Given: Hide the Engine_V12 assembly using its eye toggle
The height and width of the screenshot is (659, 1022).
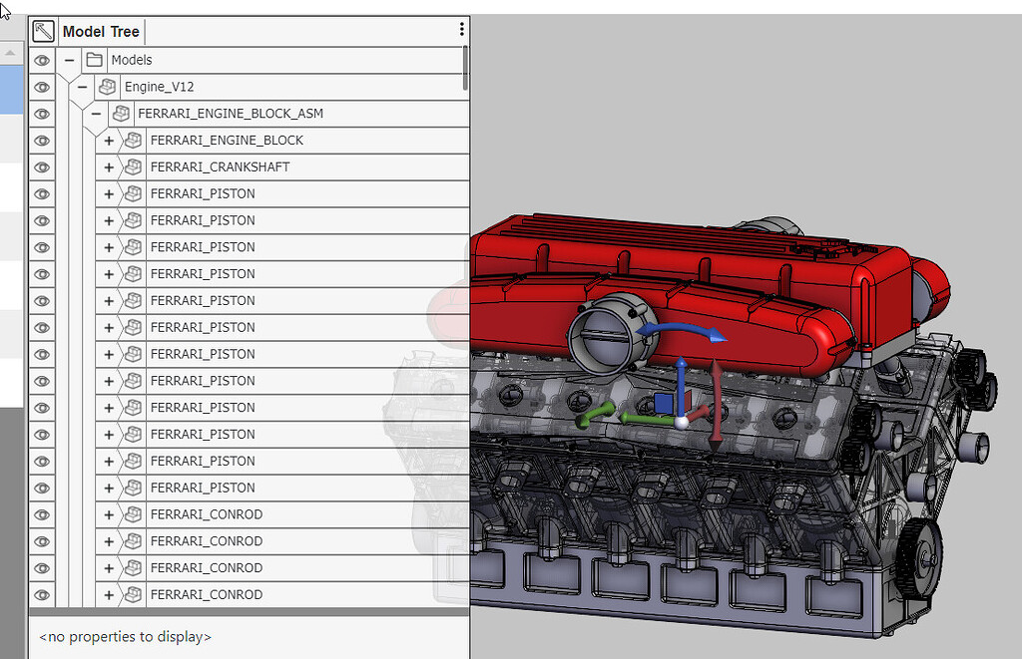Looking at the screenshot, I should pyautogui.click(x=41, y=87).
